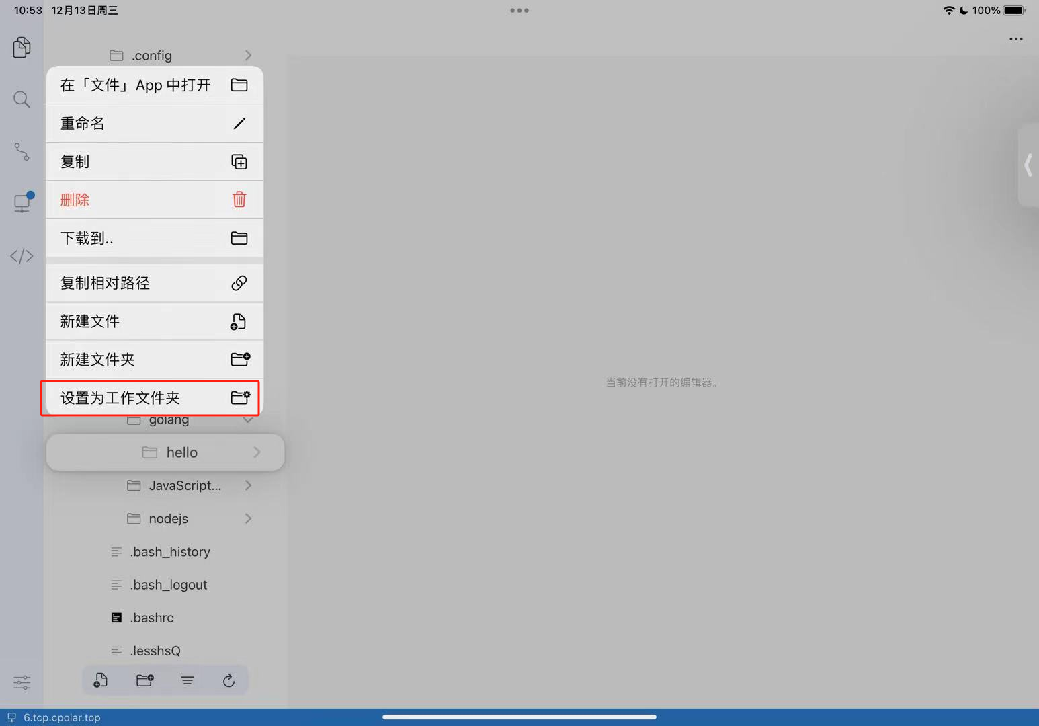Click the .bashrc file icon
Image resolution: width=1039 pixels, height=726 pixels.
click(116, 617)
